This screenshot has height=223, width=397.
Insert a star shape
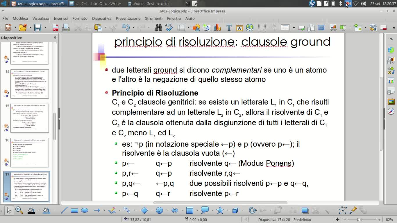220,210
